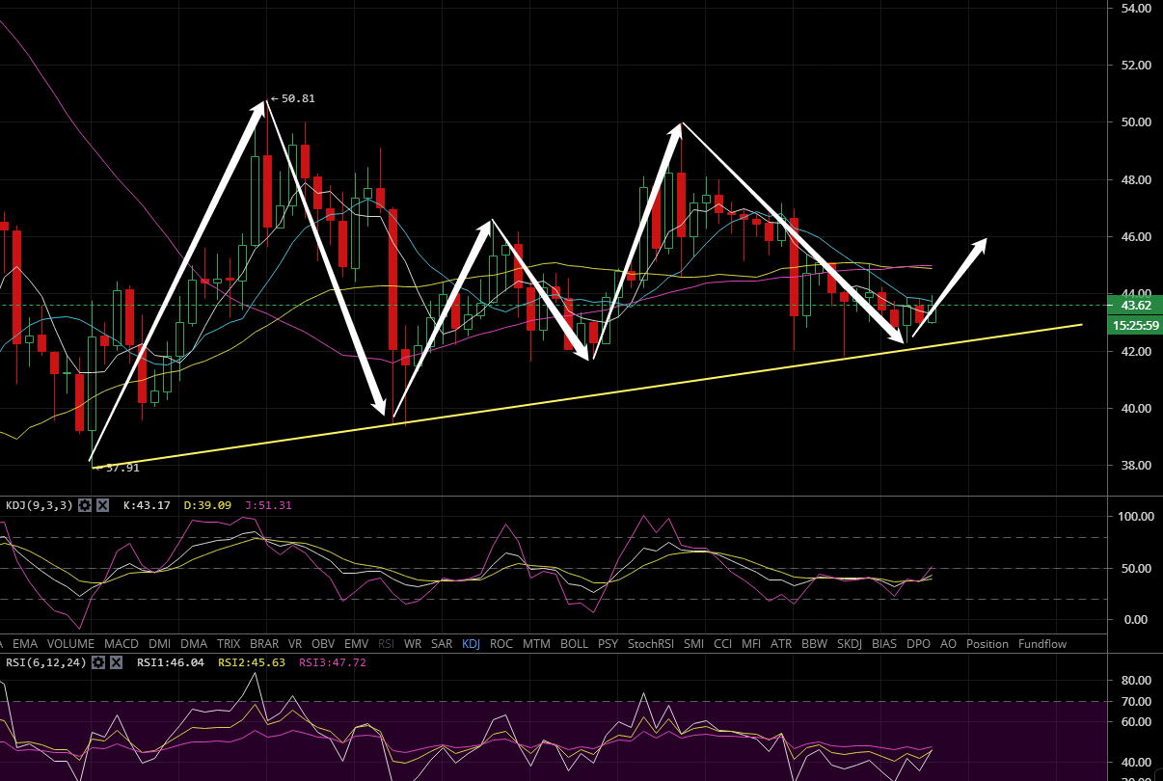This screenshot has height=781, width=1163.
Task: Switch to the BOLL indicator
Action: [x=574, y=643]
